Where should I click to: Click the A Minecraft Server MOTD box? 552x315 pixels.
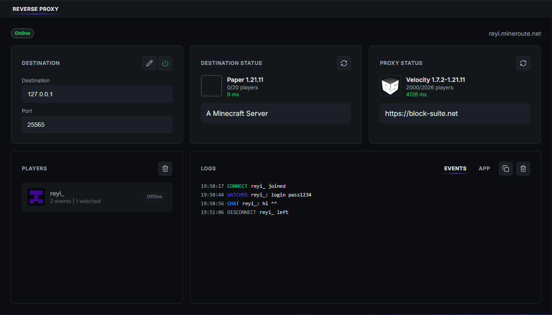276,113
